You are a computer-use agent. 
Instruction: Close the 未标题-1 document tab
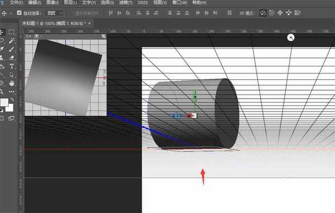tap(89, 23)
